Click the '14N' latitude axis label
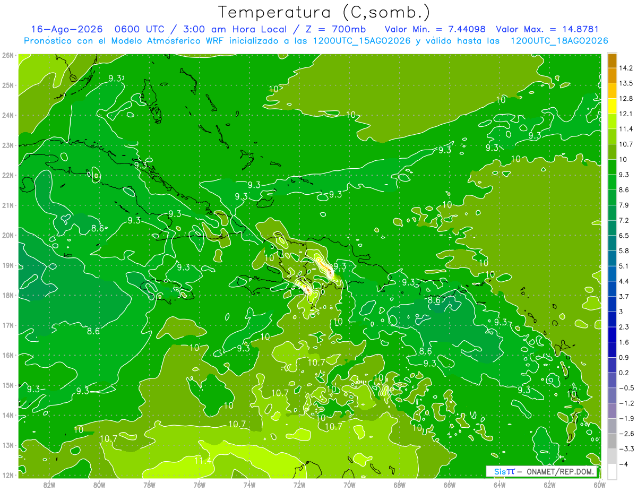Screen dimensions: 637x492 tap(8, 415)
